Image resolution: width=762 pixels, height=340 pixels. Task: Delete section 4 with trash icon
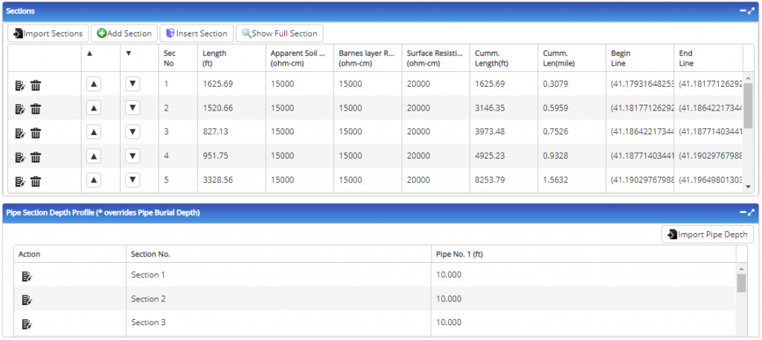pyautogui.click(x=36, y=157)
